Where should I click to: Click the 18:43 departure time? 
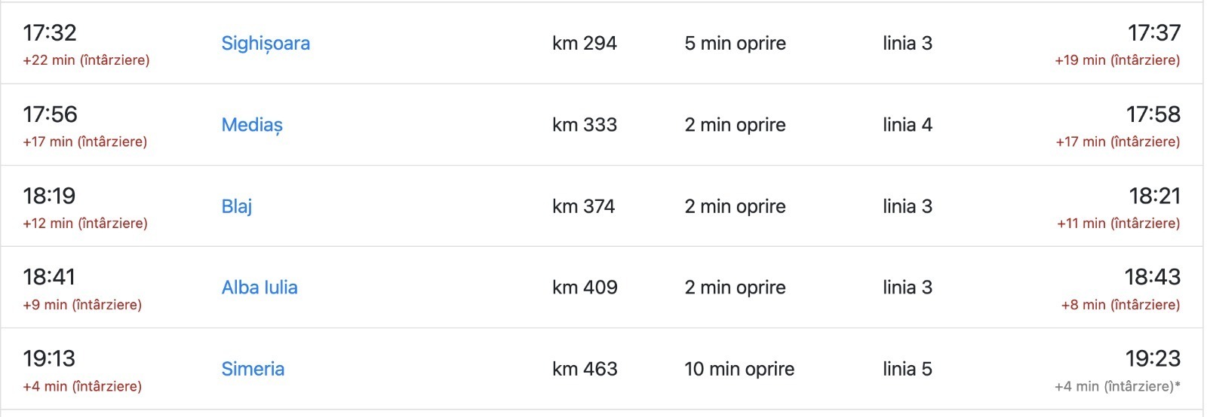(1152, 277)
